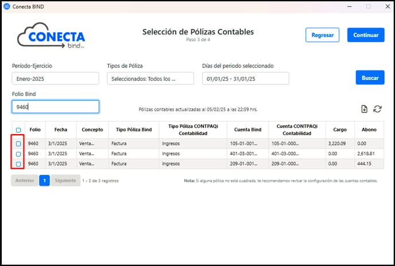Click the Regresar button
This screenshot has width=395, height=266.
click(x=323, y=35)
